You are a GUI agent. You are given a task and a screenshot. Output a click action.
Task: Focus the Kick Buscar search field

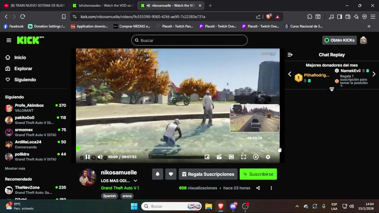coord(189,40)
